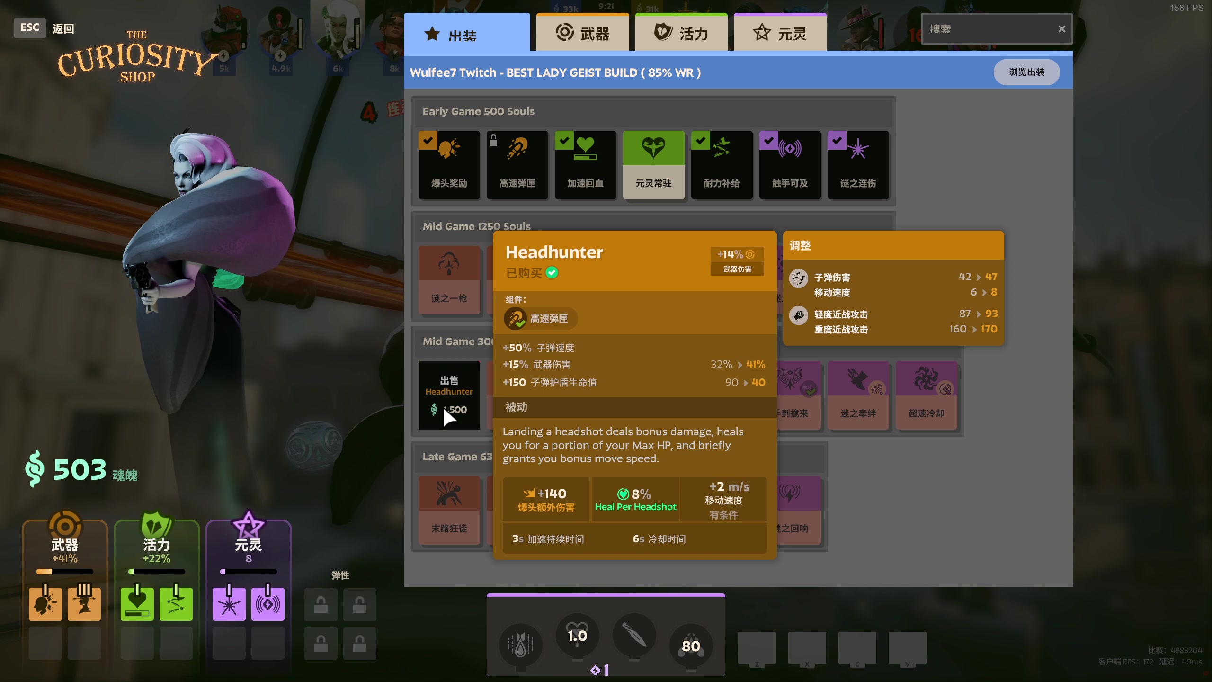Click the 触手可及 spirit item
Viewport: 1212px width, 682px height.
click(x=790, y=164)
